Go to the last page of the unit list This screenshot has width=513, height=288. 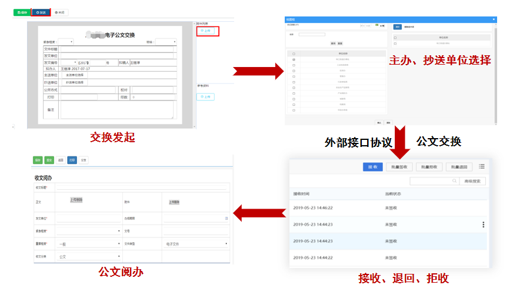tap(384, 26)
